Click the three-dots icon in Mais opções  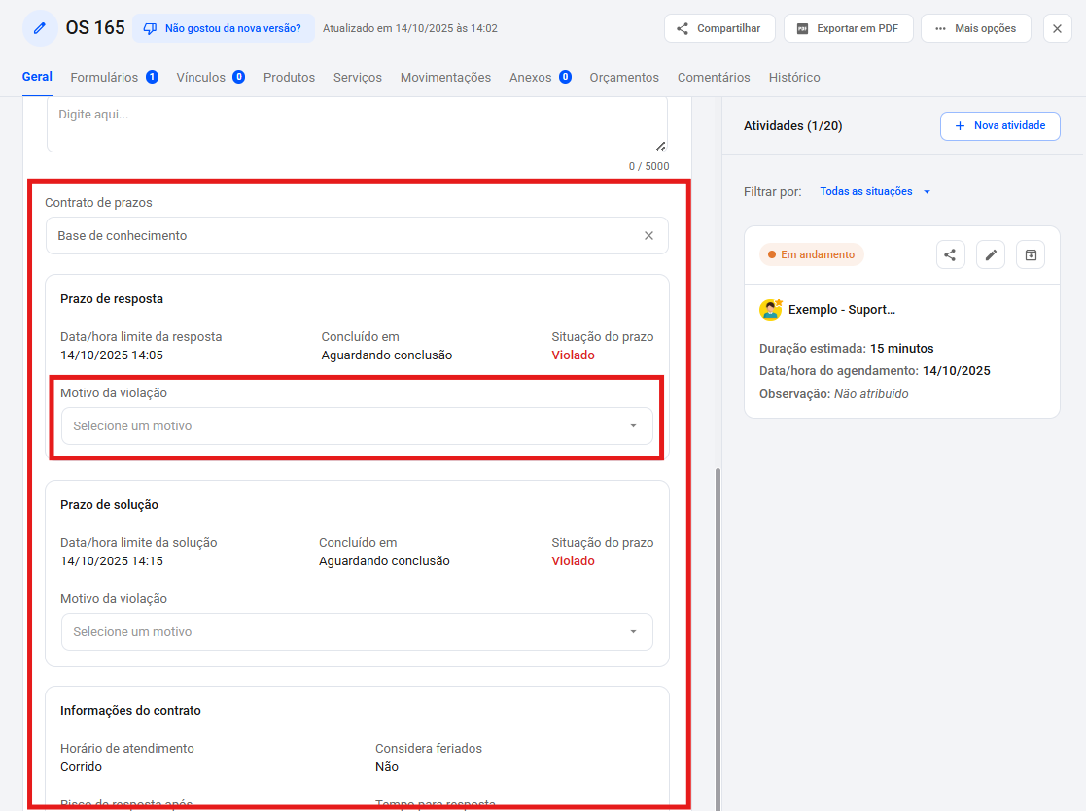pyautogui.click(x=940, y=28)
